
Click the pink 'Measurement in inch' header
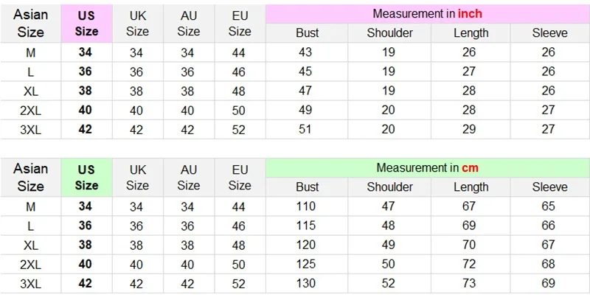(x=428, y=14)
